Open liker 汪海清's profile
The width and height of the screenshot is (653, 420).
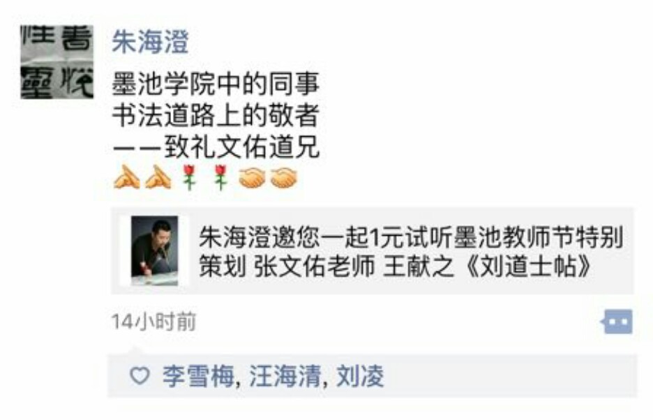[x=285, y=376]
